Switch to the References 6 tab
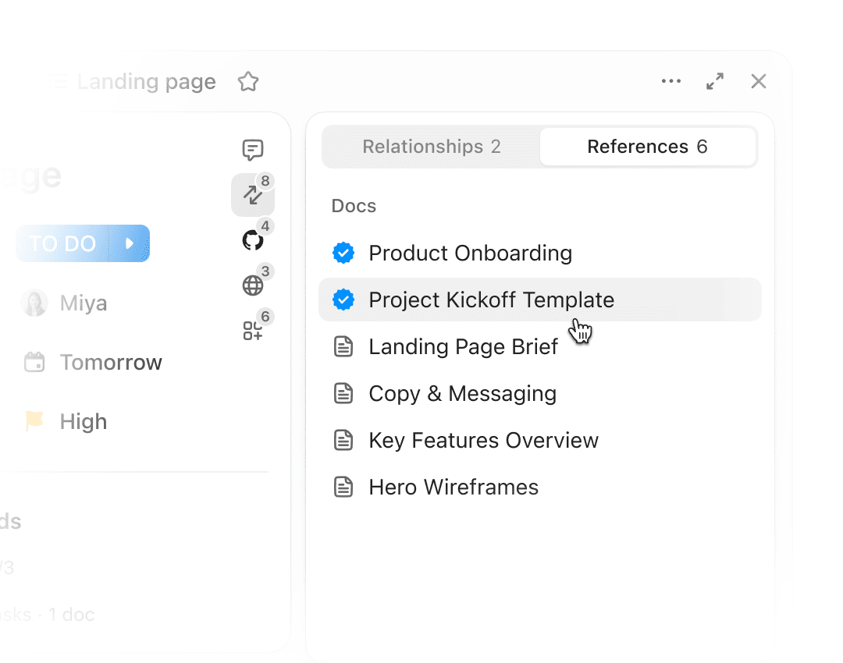Viewport: 843px width, 663px height. [647, 146]
